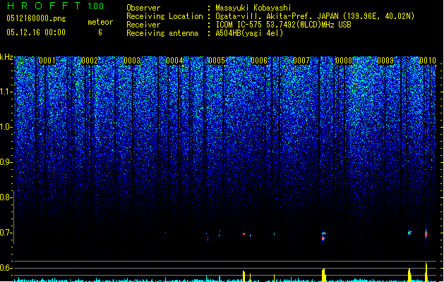444x282 pixels.
Task: Click the 1.1 kHz axis tick label
Action: tap(6, 92)
